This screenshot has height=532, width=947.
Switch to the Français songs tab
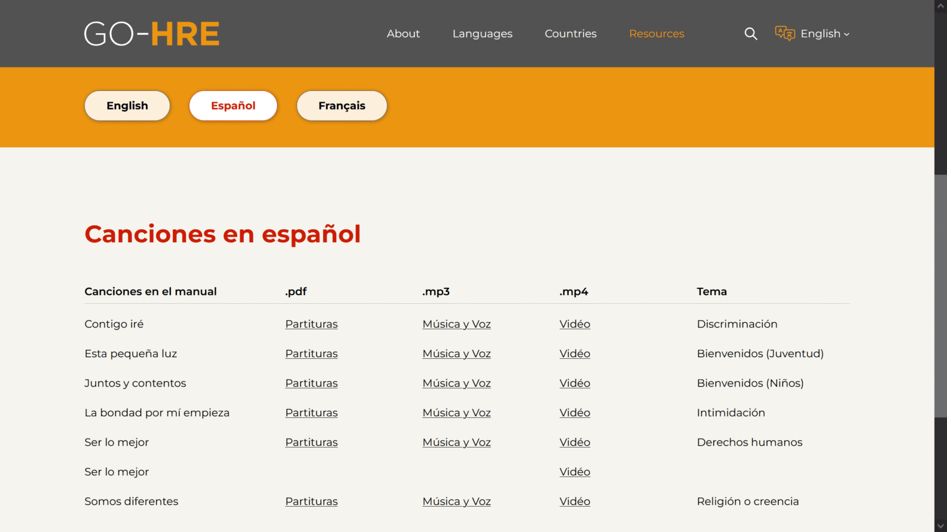click(x=342, y=106)
